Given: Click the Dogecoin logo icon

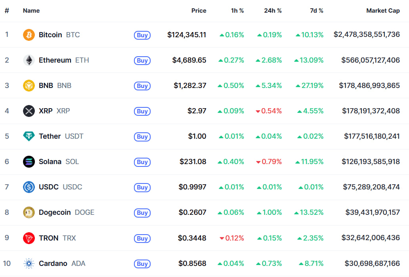Looking at the screenshot, I should tap(29, 212).
